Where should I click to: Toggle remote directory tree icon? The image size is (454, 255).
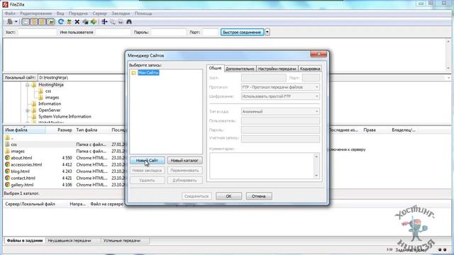tap(43, 22)
